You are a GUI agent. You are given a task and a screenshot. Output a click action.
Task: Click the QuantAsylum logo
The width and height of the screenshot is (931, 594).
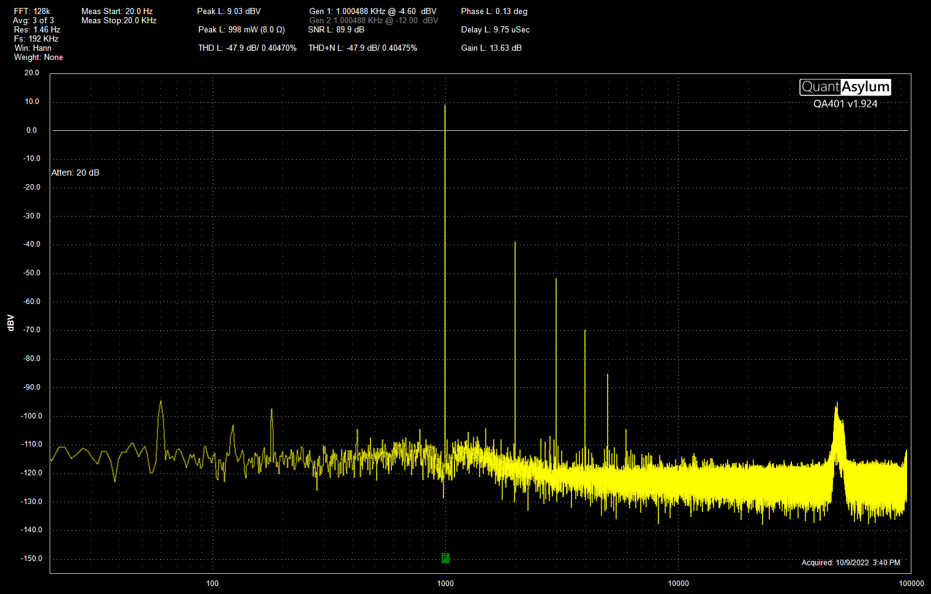845,87
